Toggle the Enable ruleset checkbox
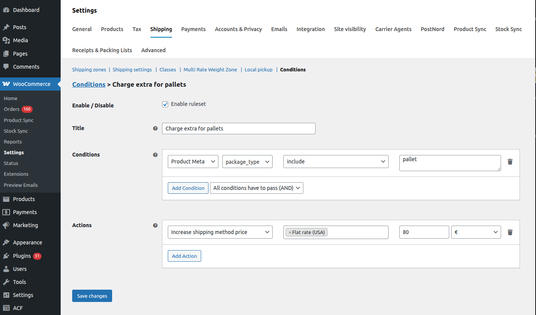 click(x=165, y=104)
